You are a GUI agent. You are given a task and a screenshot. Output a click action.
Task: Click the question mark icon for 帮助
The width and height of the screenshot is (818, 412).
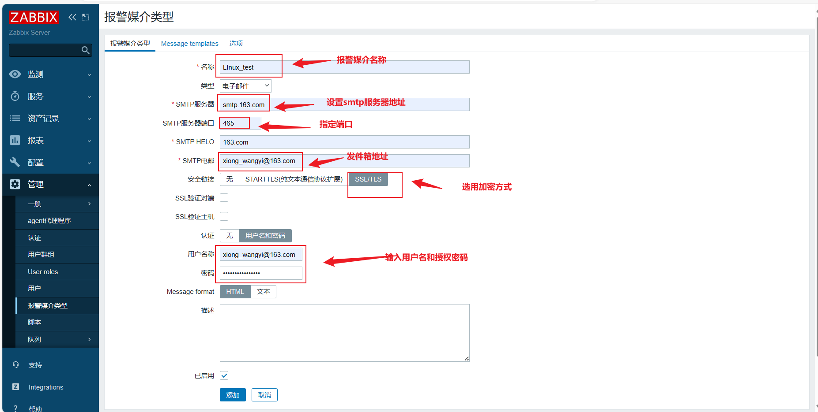click(16, 408)
